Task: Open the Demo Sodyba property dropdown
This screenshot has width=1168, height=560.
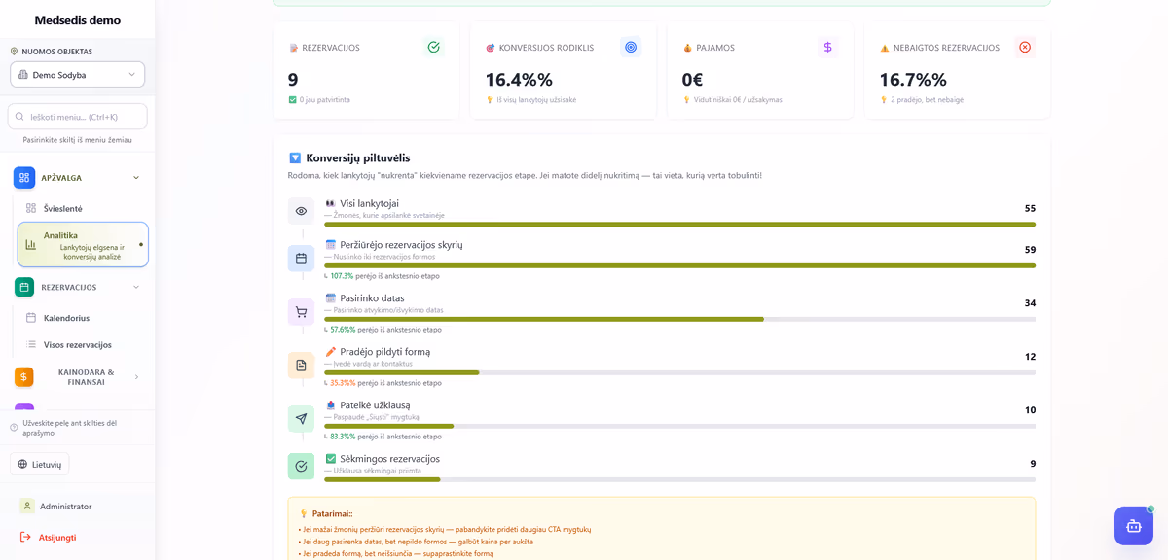Action: [x=78, y=75]
